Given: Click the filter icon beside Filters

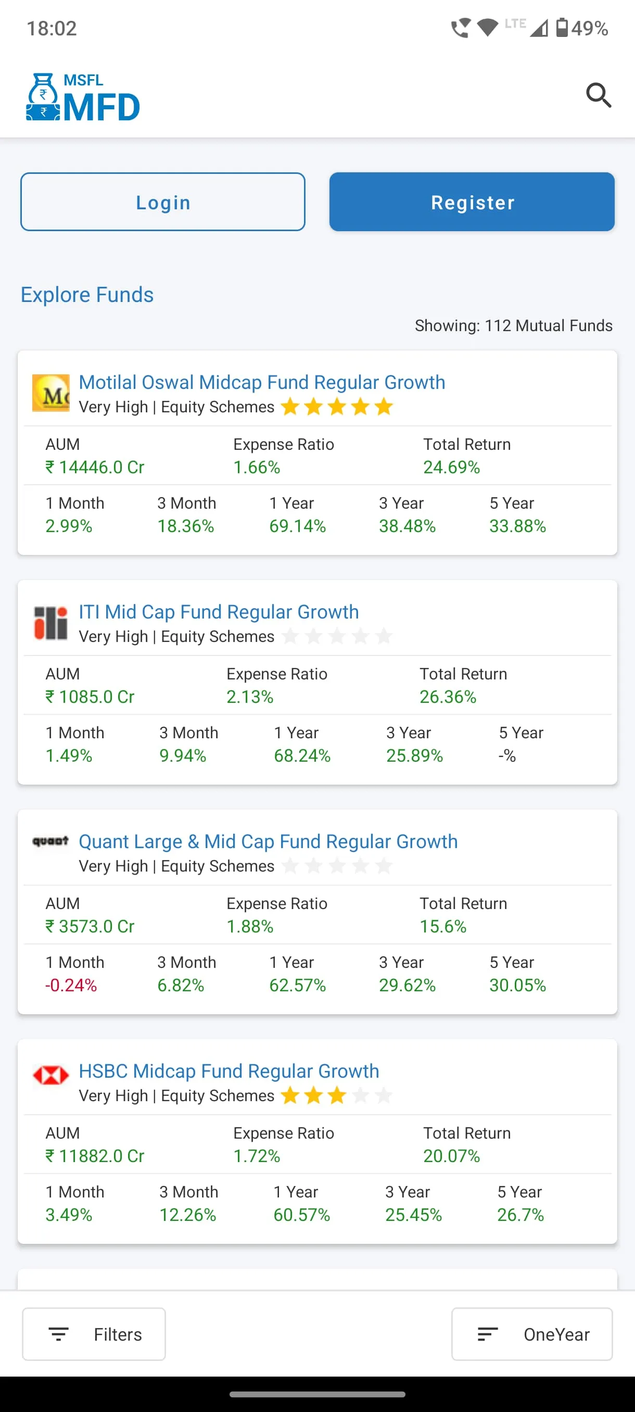Looking at the screenshot, I should [59, 1333].
